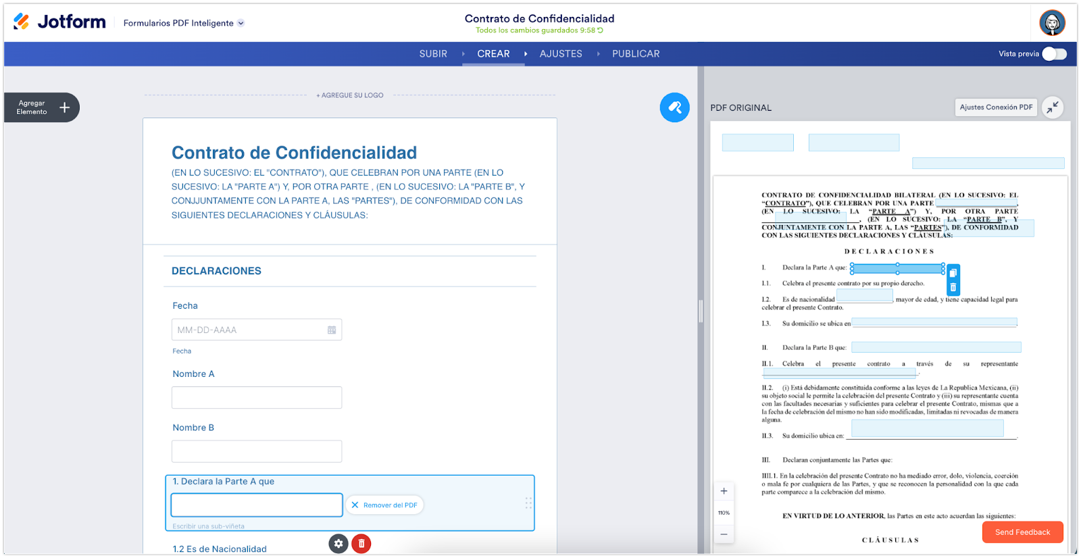Viewport: 1081px width, 558px height.
Task: Expand Formularios PDF Inteligente dropdown
Action: click(184, 23)
